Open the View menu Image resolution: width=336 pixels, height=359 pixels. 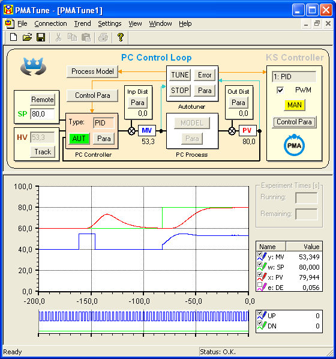[135, 23]
